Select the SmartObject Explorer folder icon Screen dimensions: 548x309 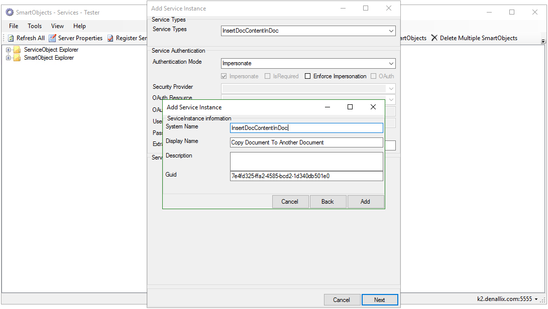[17, 58]
